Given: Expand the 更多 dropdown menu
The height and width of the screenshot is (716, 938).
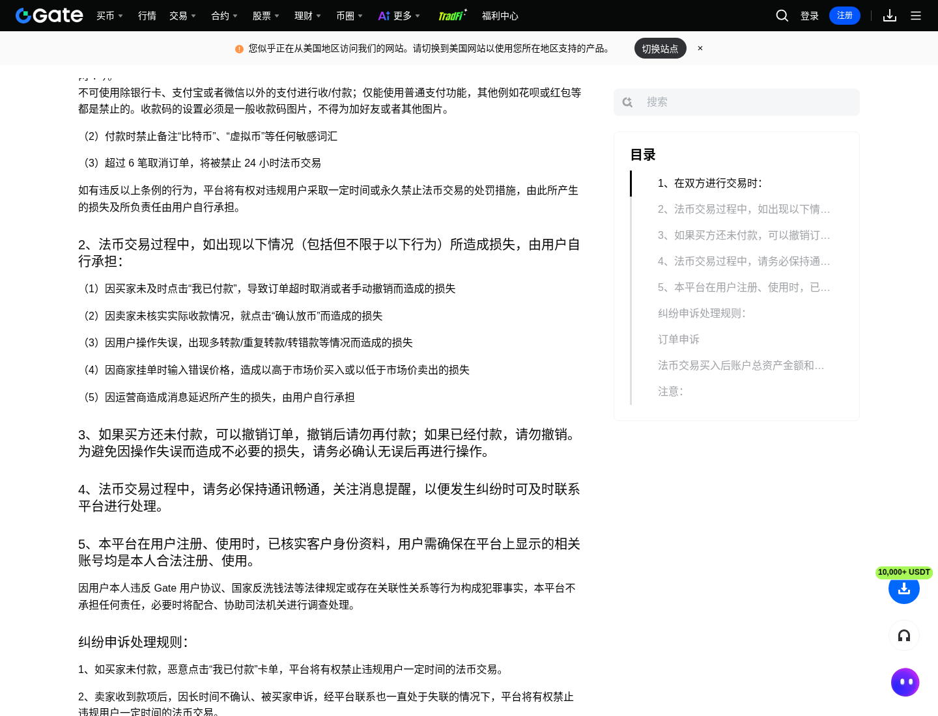Looking at the screenshot, I should coord(399,16).
